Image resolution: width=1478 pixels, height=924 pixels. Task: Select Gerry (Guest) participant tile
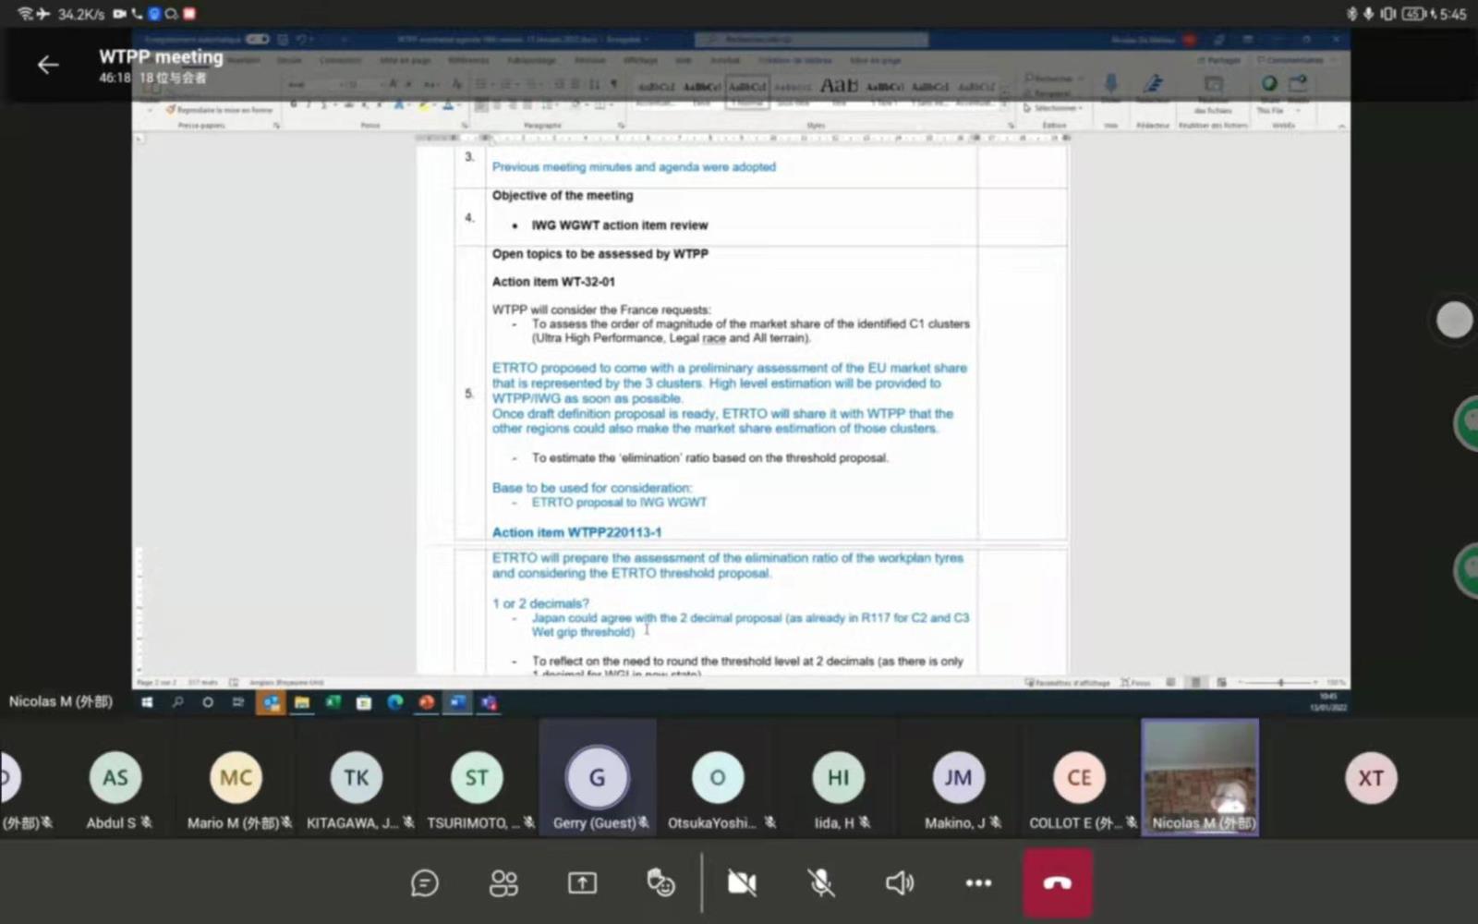(x=598, y=779)
